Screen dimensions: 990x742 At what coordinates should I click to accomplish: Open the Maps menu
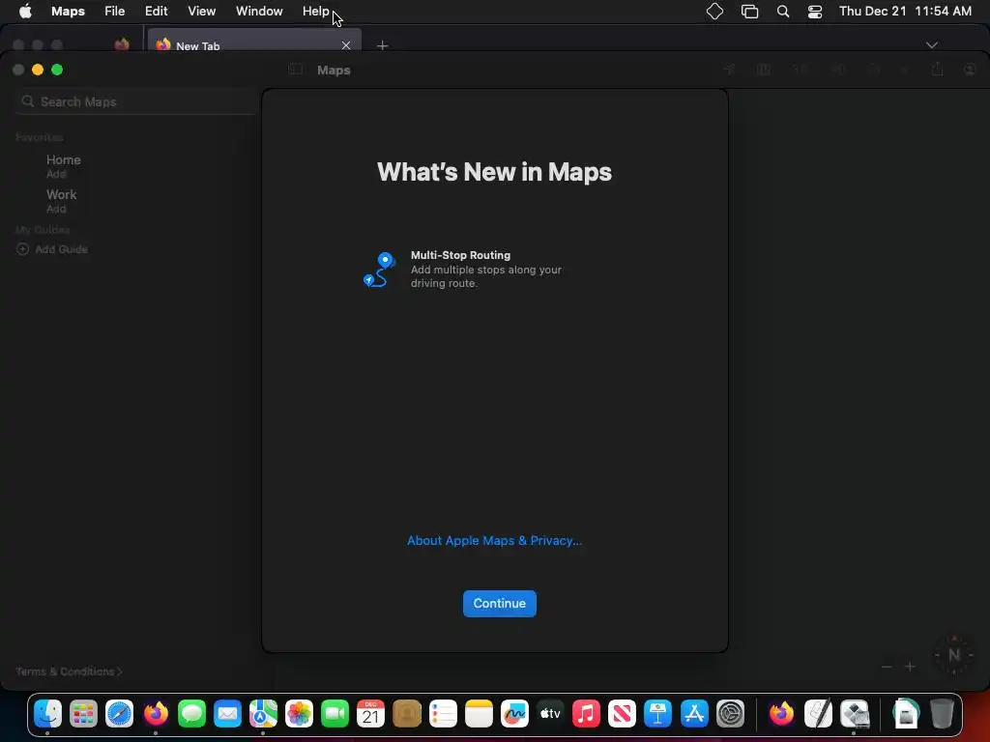[69, 12]
